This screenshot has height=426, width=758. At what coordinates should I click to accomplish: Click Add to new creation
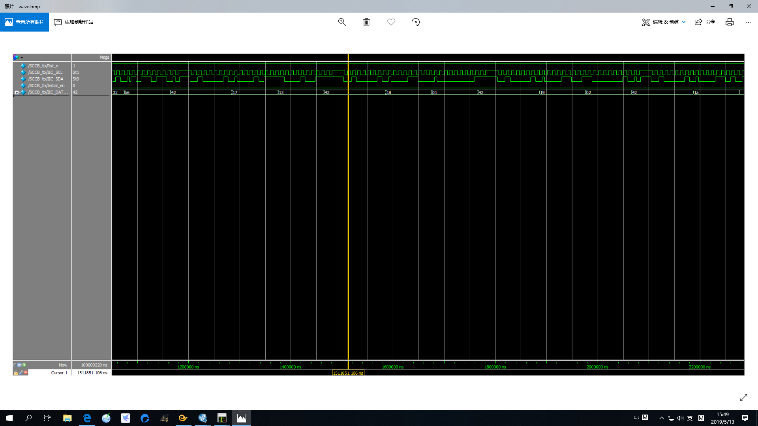tap(73, 22)
